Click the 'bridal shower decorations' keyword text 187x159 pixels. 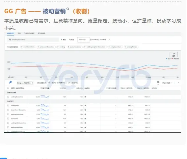pos(18,110)
